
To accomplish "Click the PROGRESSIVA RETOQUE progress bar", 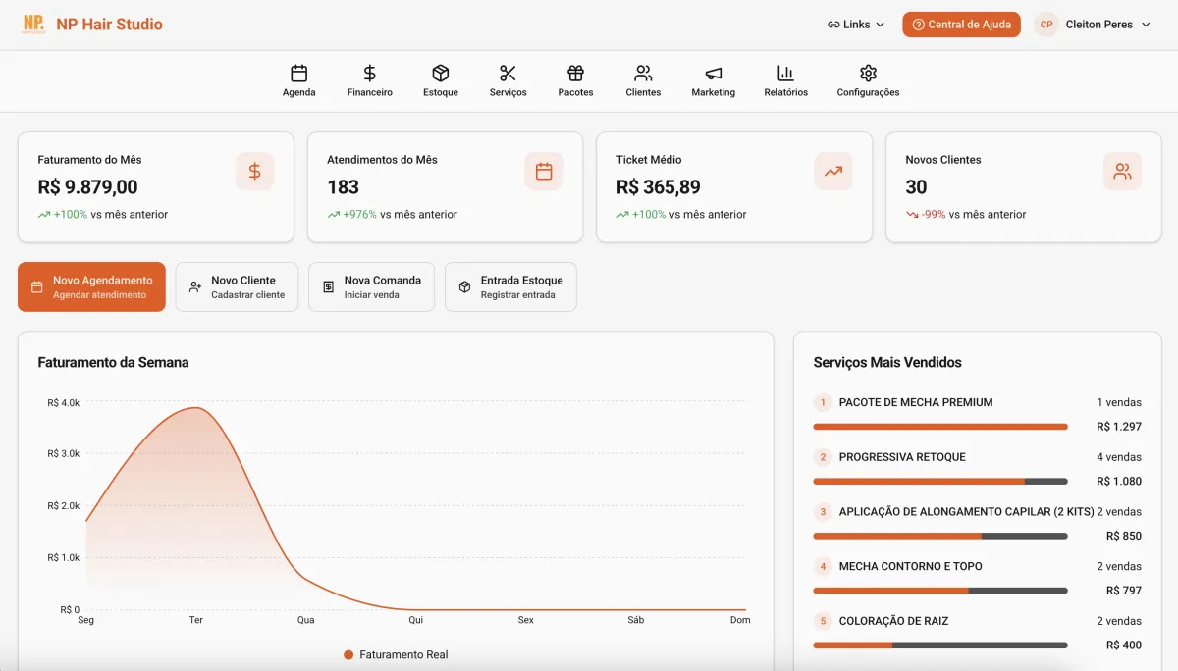I will point(938,481).
